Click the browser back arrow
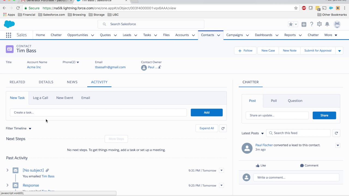Screen dimensions: 349x196 pyautogui.click(x=4, y=8)
